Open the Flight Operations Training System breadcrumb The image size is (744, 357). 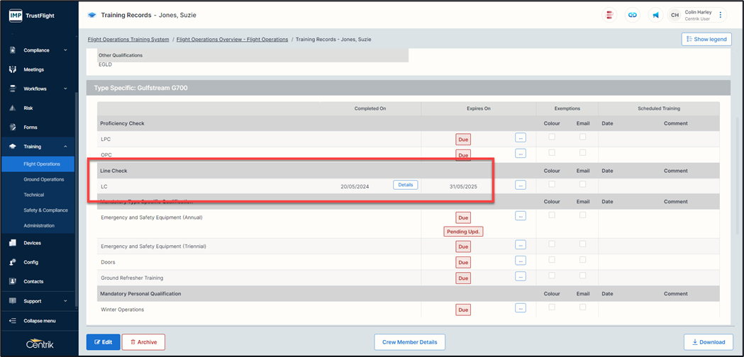tap(128, 40)
